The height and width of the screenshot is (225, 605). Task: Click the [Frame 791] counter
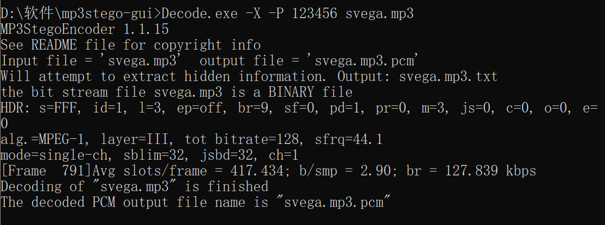pos(46,171)
